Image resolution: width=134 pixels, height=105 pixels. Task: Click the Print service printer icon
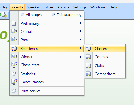(14, 91)
